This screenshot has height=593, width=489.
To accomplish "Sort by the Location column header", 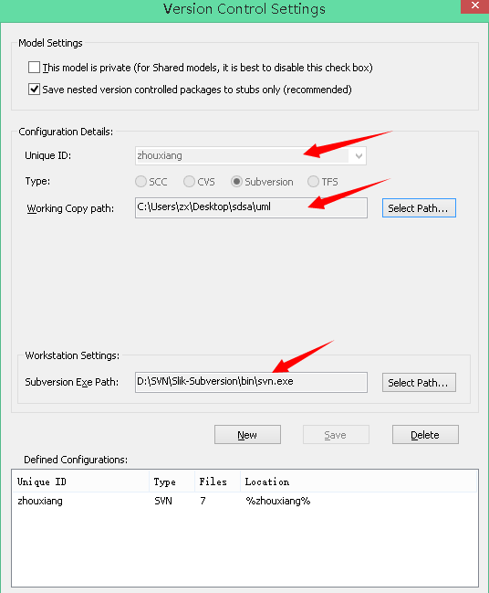I will point(359,482).
